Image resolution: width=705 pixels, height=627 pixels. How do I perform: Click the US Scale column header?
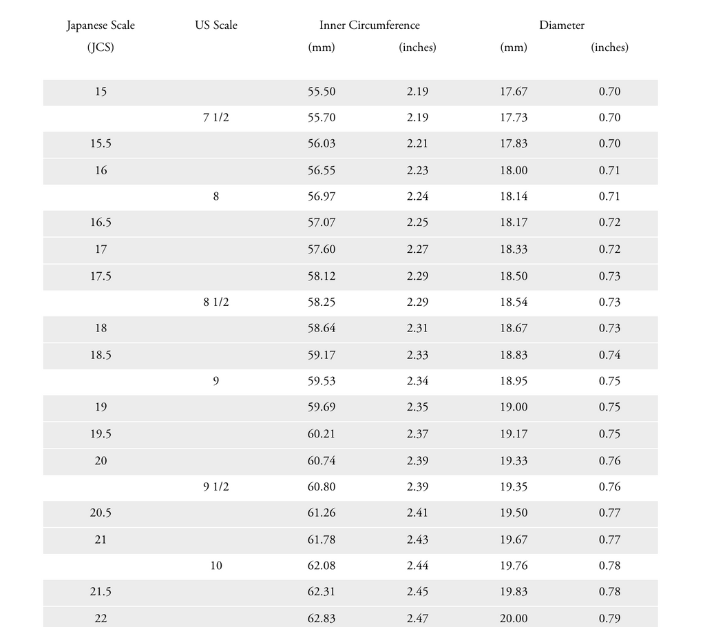click(x=215, y=25)
